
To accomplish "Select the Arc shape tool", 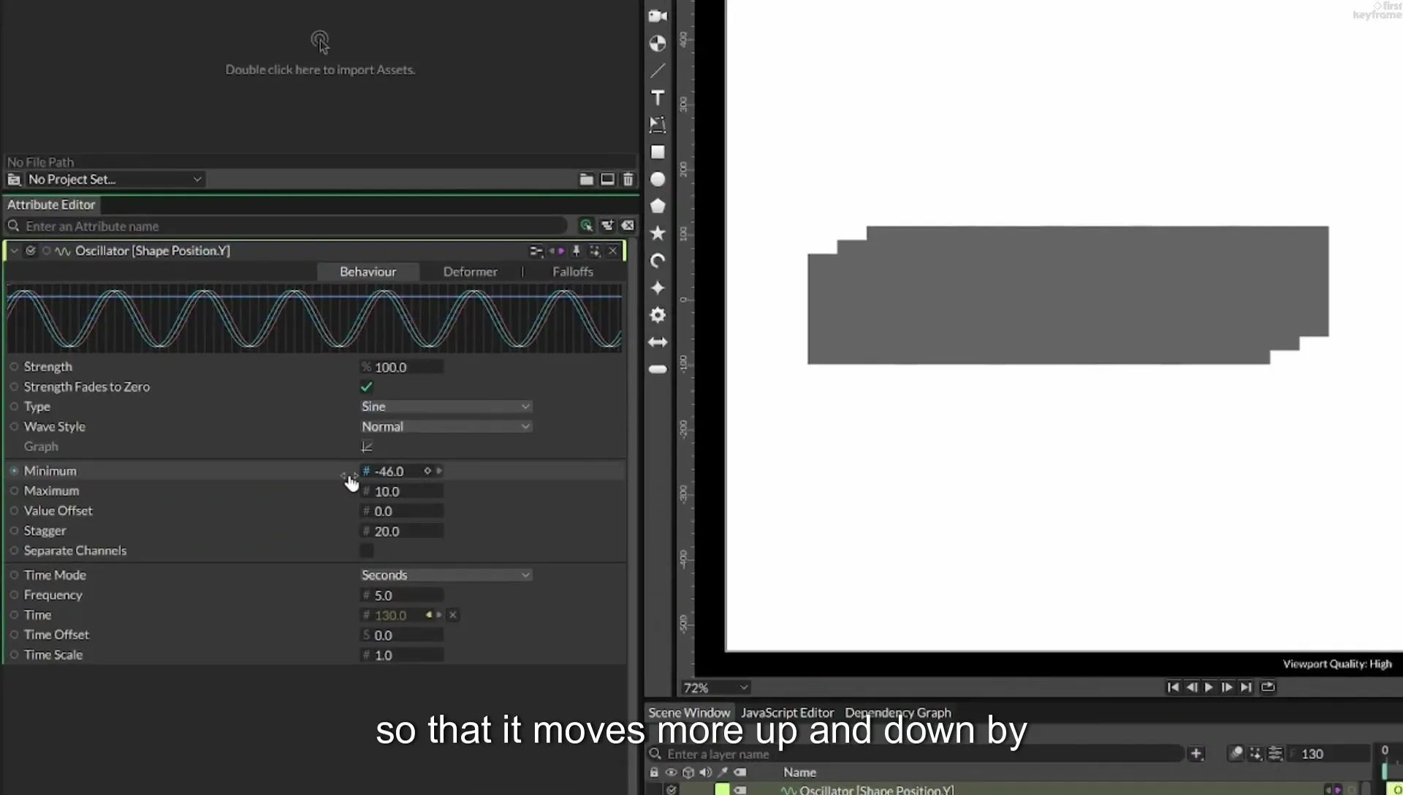I will click(x=658, y=261).
